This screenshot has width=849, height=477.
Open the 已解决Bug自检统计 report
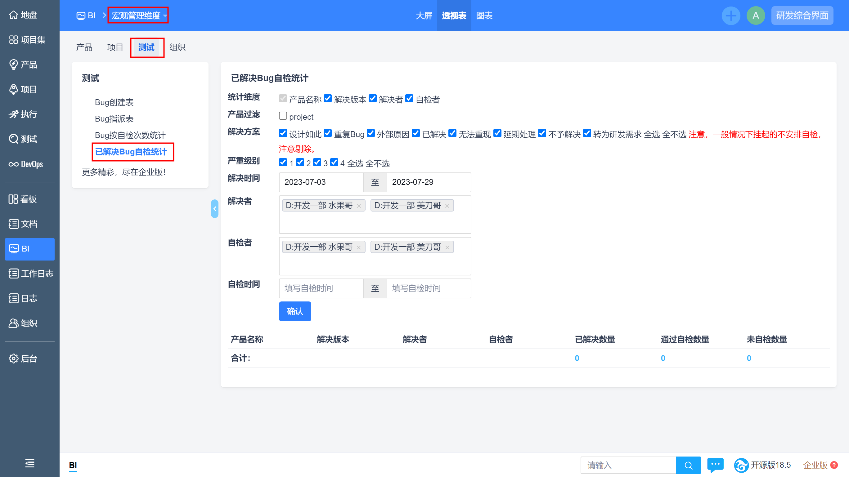coord(131,152)
